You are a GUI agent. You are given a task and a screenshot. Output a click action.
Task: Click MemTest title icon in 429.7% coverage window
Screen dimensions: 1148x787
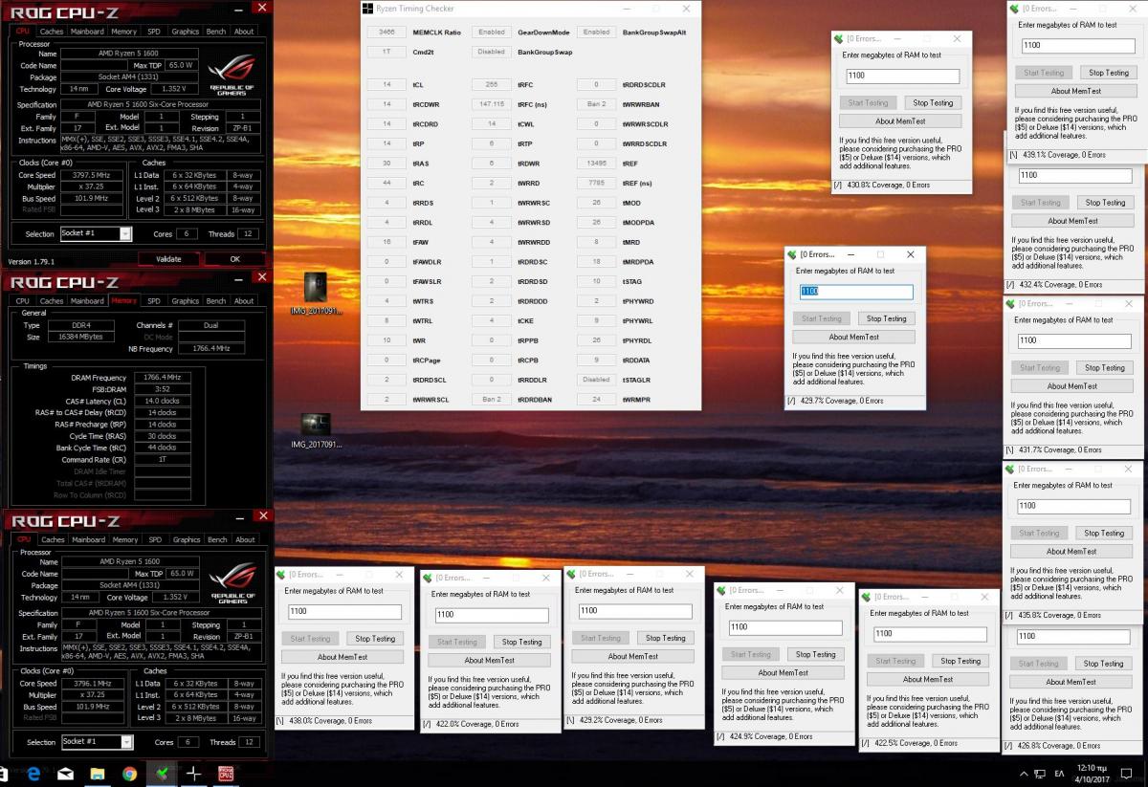791,255
